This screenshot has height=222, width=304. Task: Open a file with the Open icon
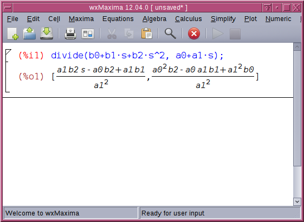tap(29, 33)
